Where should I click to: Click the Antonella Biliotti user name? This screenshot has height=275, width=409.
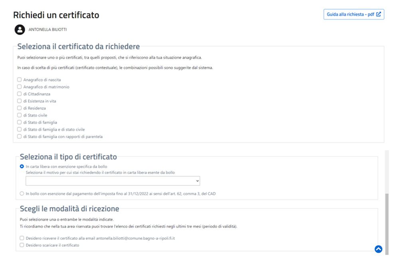(48, 30)
